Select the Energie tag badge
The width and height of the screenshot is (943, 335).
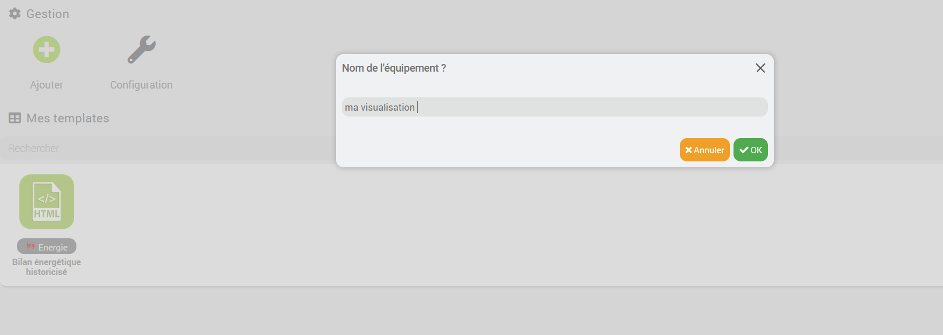pos(47,246)
